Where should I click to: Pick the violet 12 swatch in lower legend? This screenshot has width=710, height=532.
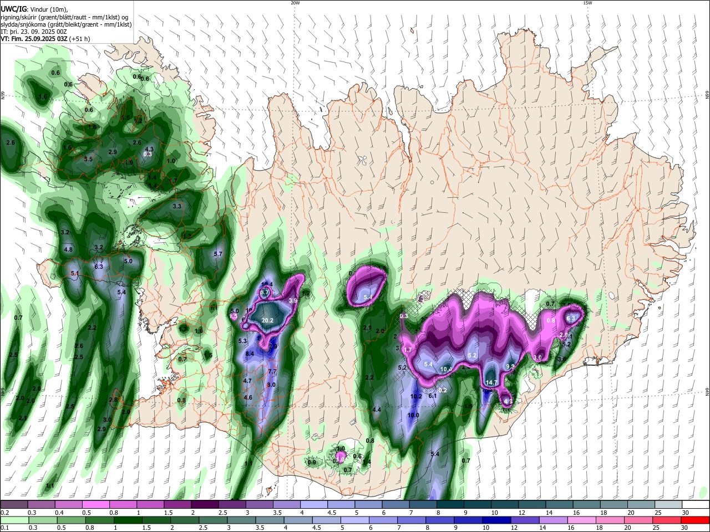click(525, 520)
